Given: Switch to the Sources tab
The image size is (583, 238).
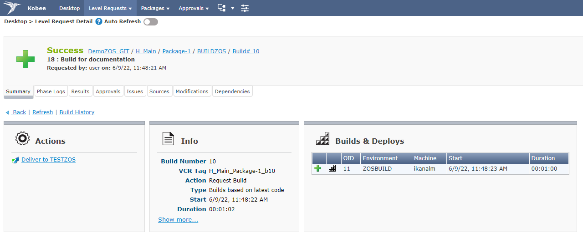Looking at the screenshot, I should coord(159,91).
